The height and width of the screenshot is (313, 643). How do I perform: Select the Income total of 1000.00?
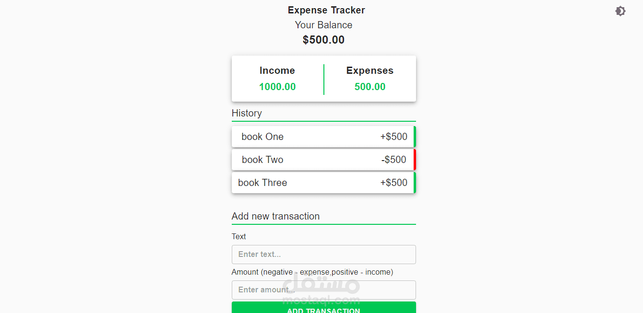coord(277,87)
